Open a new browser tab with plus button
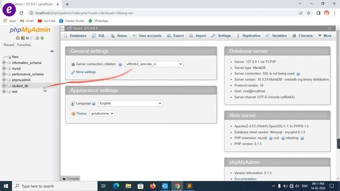Image resolution: width=340 pixels, height=191 pixels. [67, 4]
